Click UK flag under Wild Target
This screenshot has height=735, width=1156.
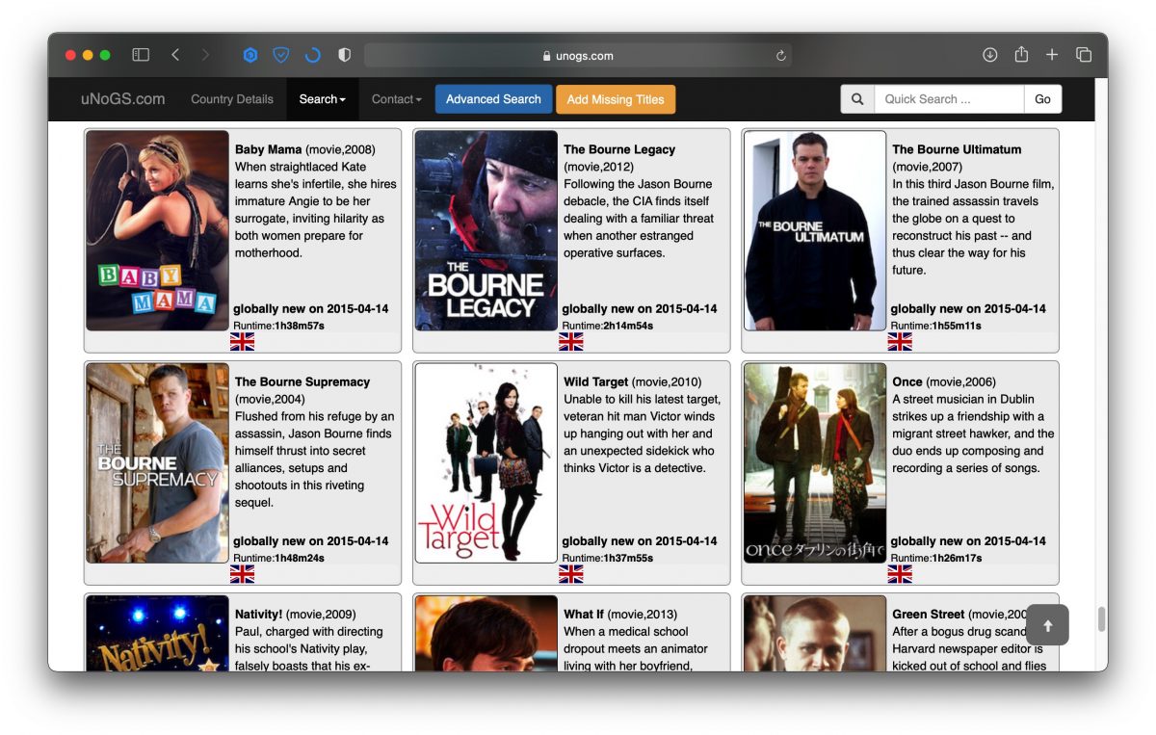point(571,574)
